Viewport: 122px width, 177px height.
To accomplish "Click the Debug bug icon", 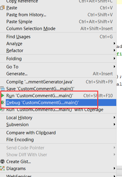I will click(3, 102).
